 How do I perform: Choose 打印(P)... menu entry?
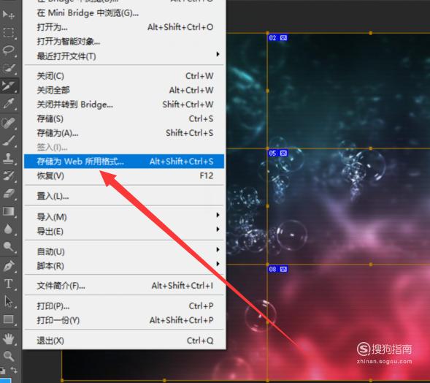(x=124, y=306)
